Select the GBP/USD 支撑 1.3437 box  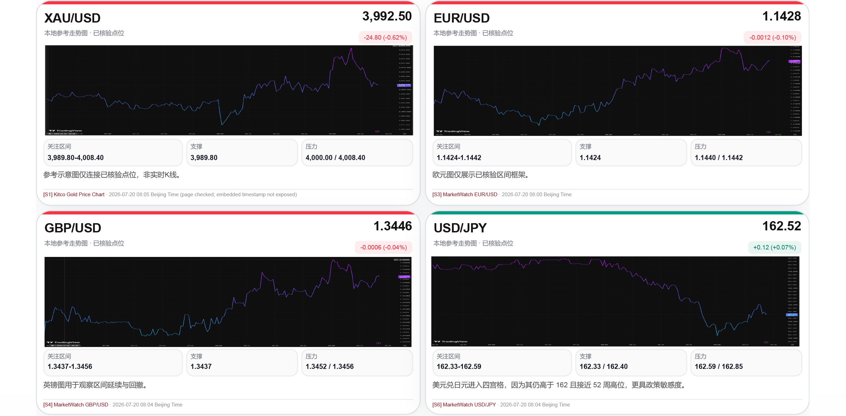(x=242, y=362)
